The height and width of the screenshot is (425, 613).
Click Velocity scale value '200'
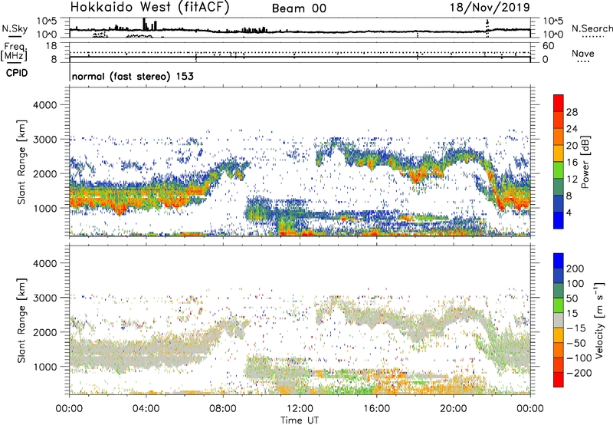click(x=575, y=269)
